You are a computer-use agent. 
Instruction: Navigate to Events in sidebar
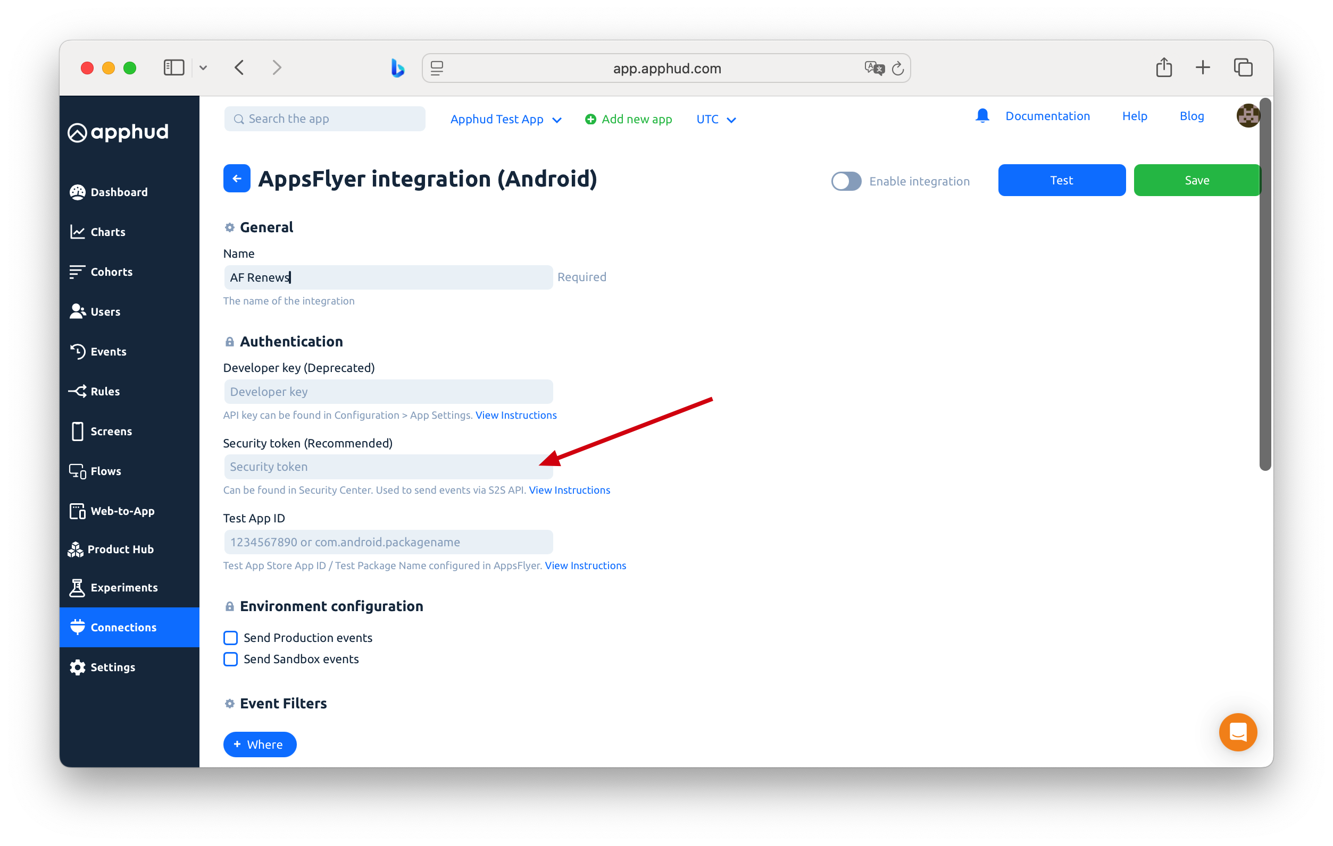click(x=98, y=351)
